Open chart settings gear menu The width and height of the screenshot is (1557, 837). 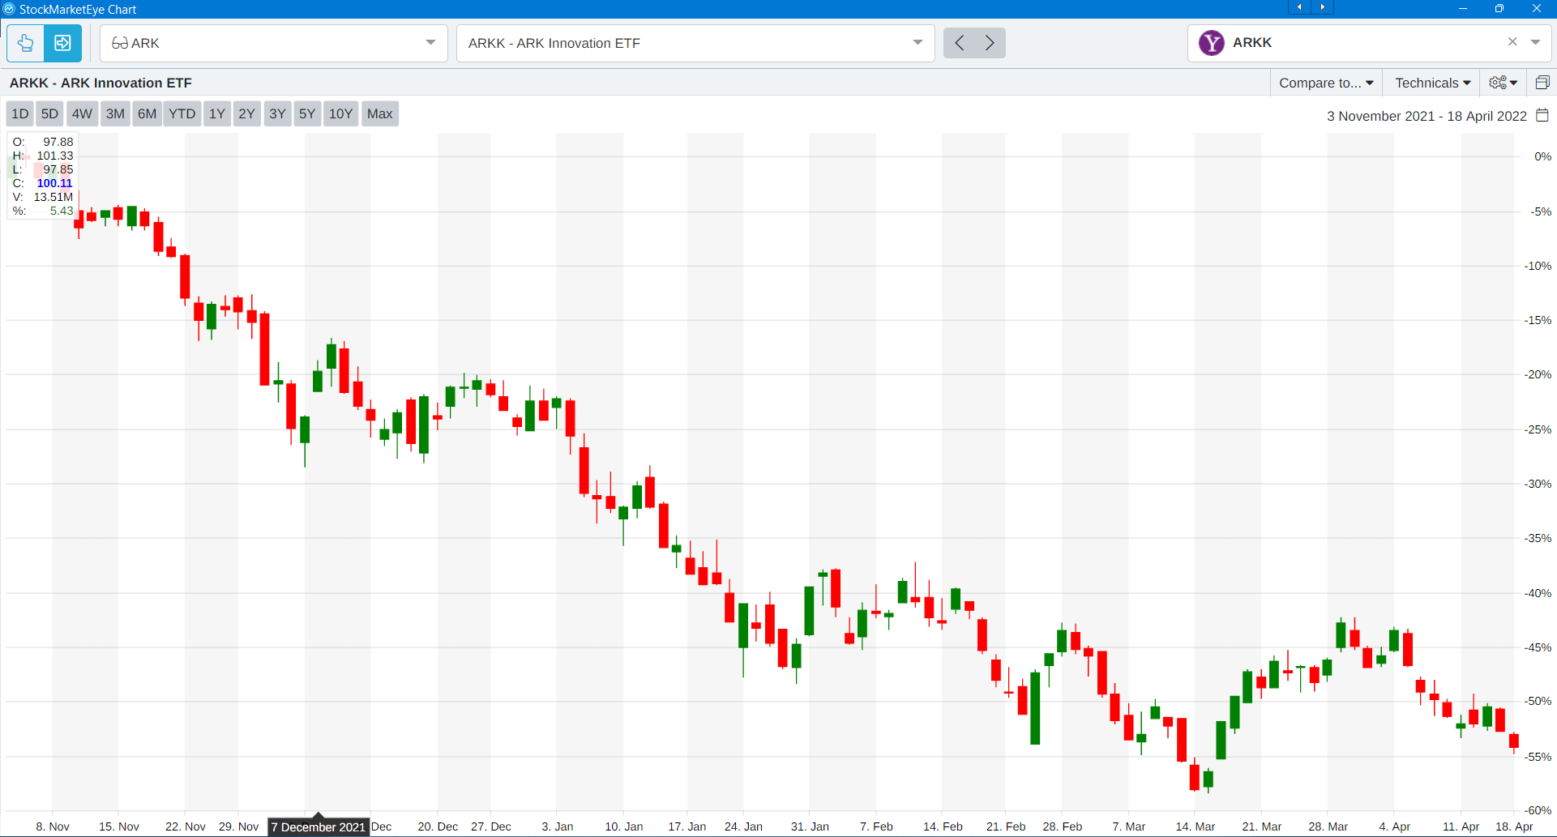(1503, 83)
